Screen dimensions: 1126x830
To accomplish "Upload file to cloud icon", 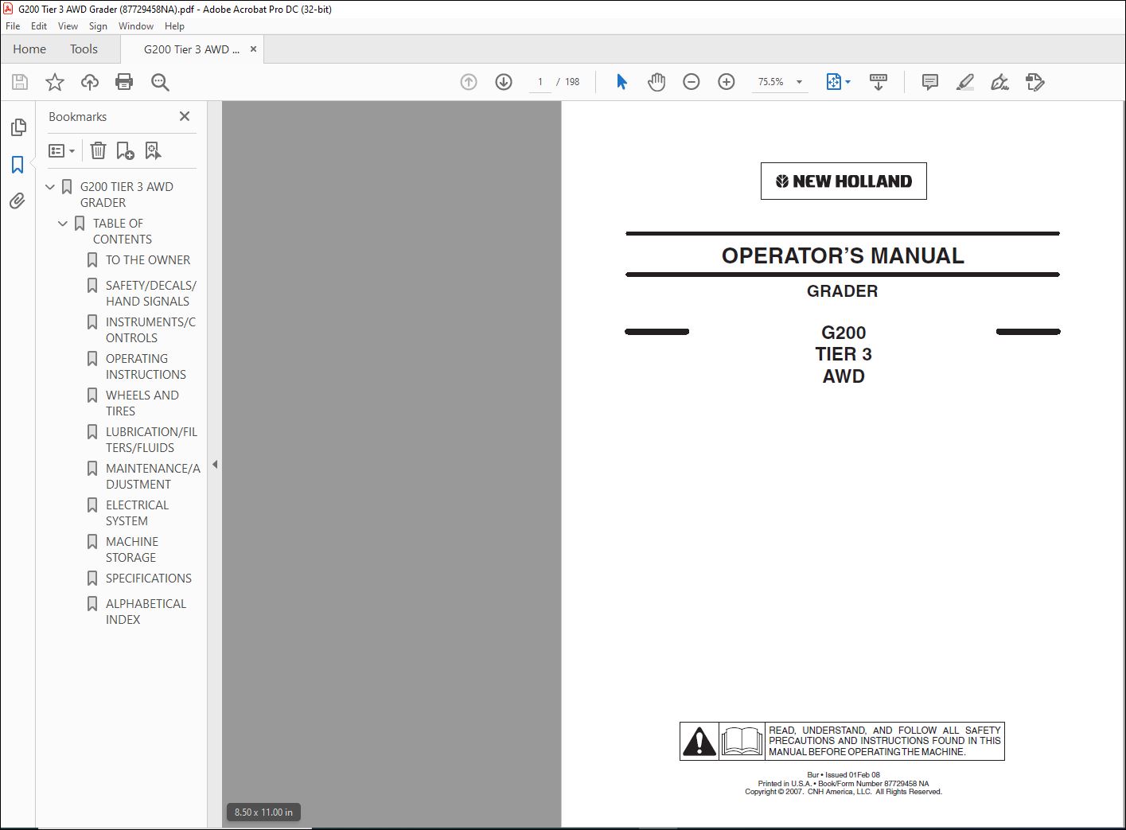I will coord(90,82).
